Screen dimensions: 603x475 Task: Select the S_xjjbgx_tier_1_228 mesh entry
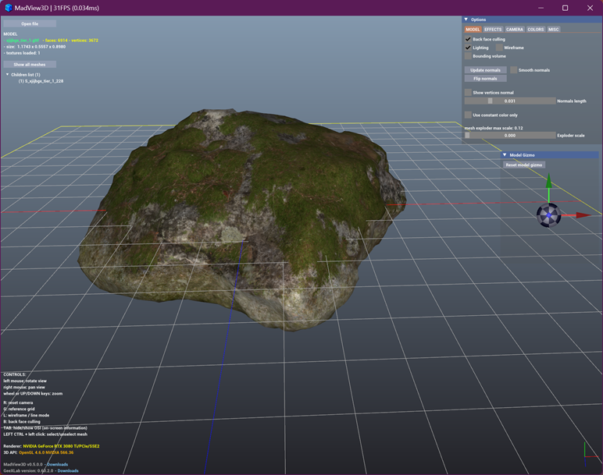(x=41, y=80)
